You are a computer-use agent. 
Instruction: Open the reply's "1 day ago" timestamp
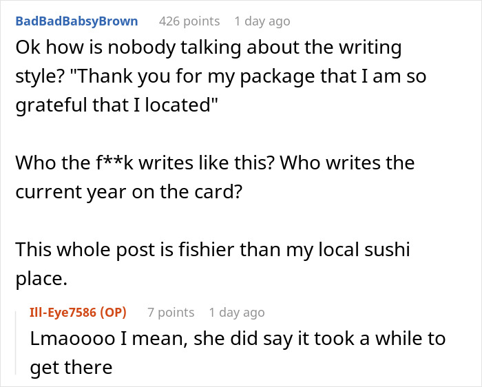(237, 313)
